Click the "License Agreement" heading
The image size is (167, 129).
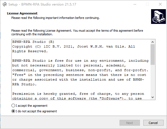click(x=22, y=13)
